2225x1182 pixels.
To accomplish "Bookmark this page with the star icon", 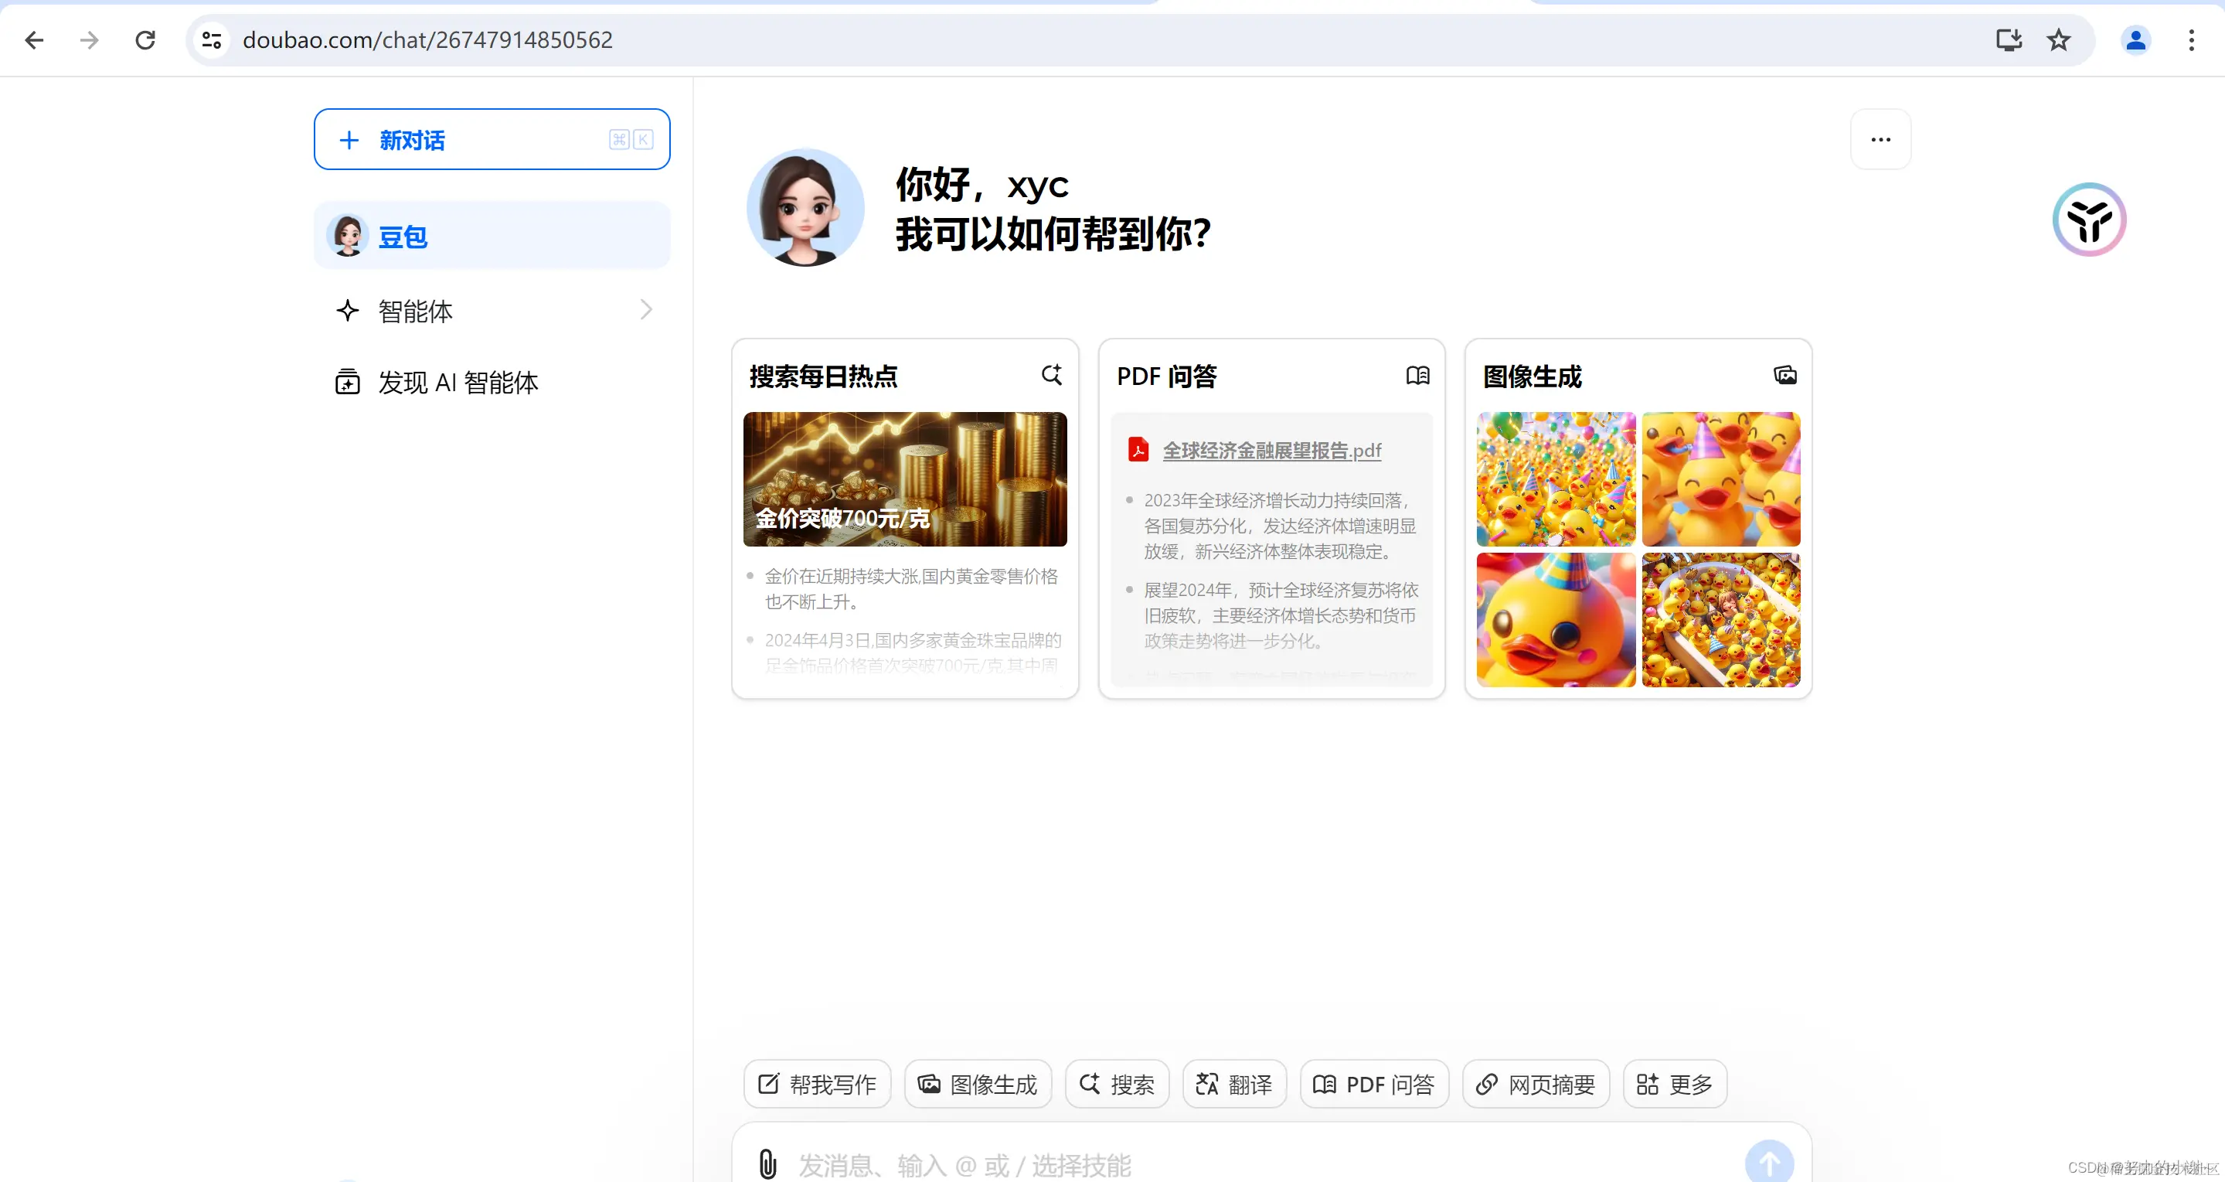I will click(2059, 39).
